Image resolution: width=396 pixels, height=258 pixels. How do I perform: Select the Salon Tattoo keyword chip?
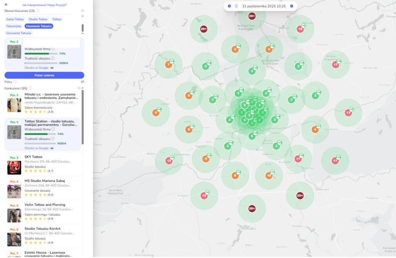pos(15,19)
